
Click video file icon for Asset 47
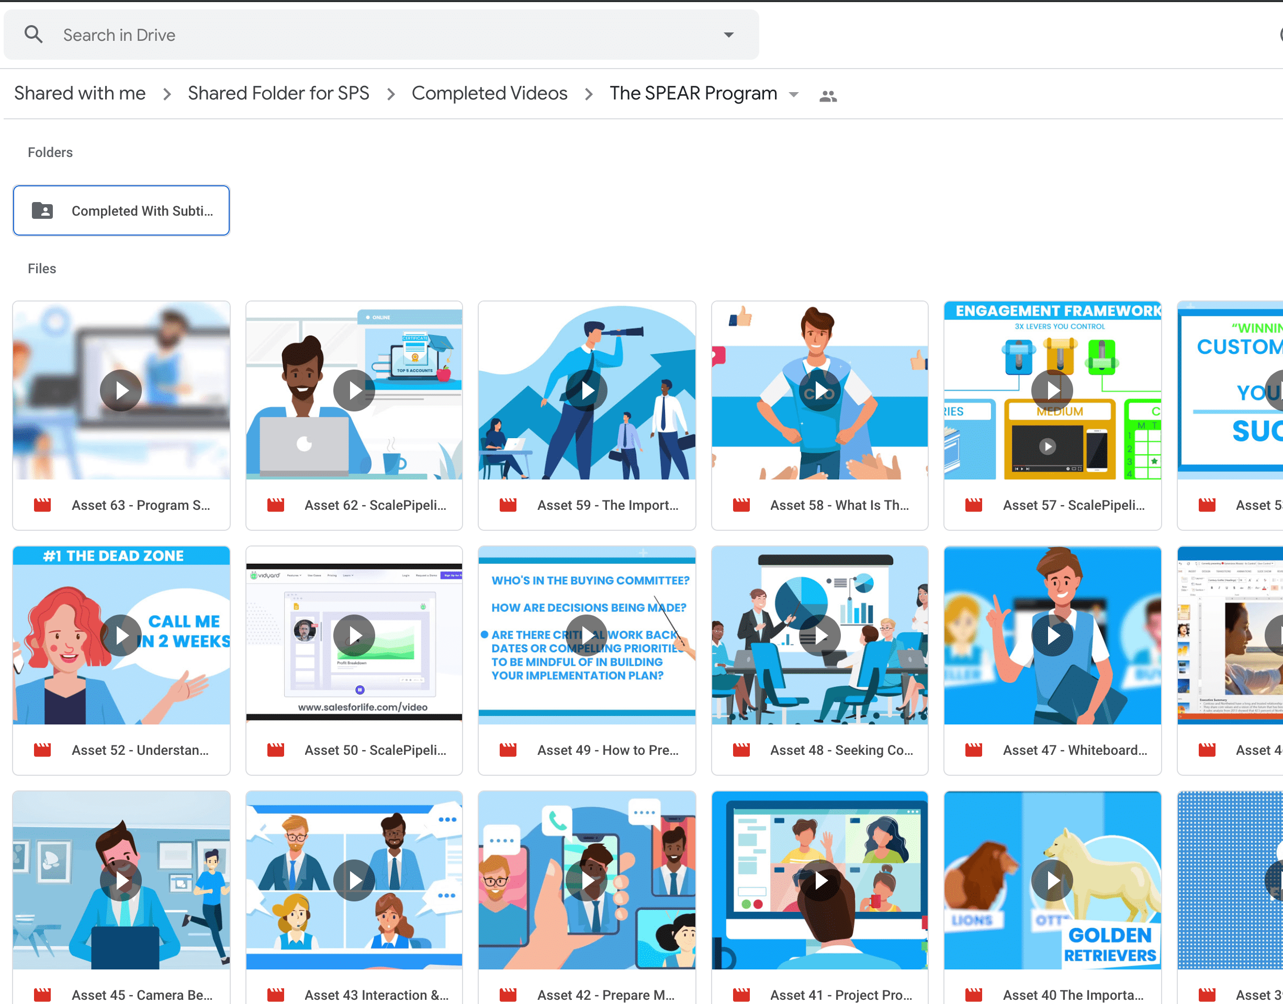coord(973,750)
